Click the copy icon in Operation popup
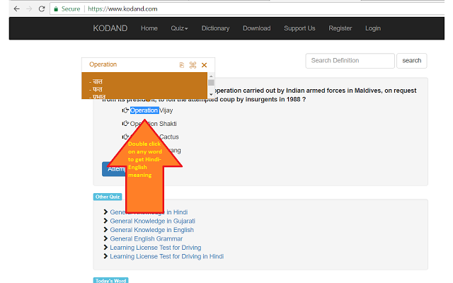This screenshot has width=453, height=283. [x=181, y=65]
